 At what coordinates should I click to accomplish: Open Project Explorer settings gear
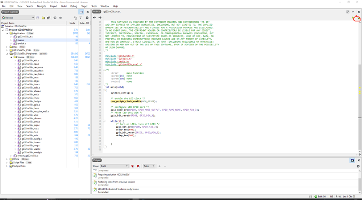pyautogui.click(x=87, y=18)
